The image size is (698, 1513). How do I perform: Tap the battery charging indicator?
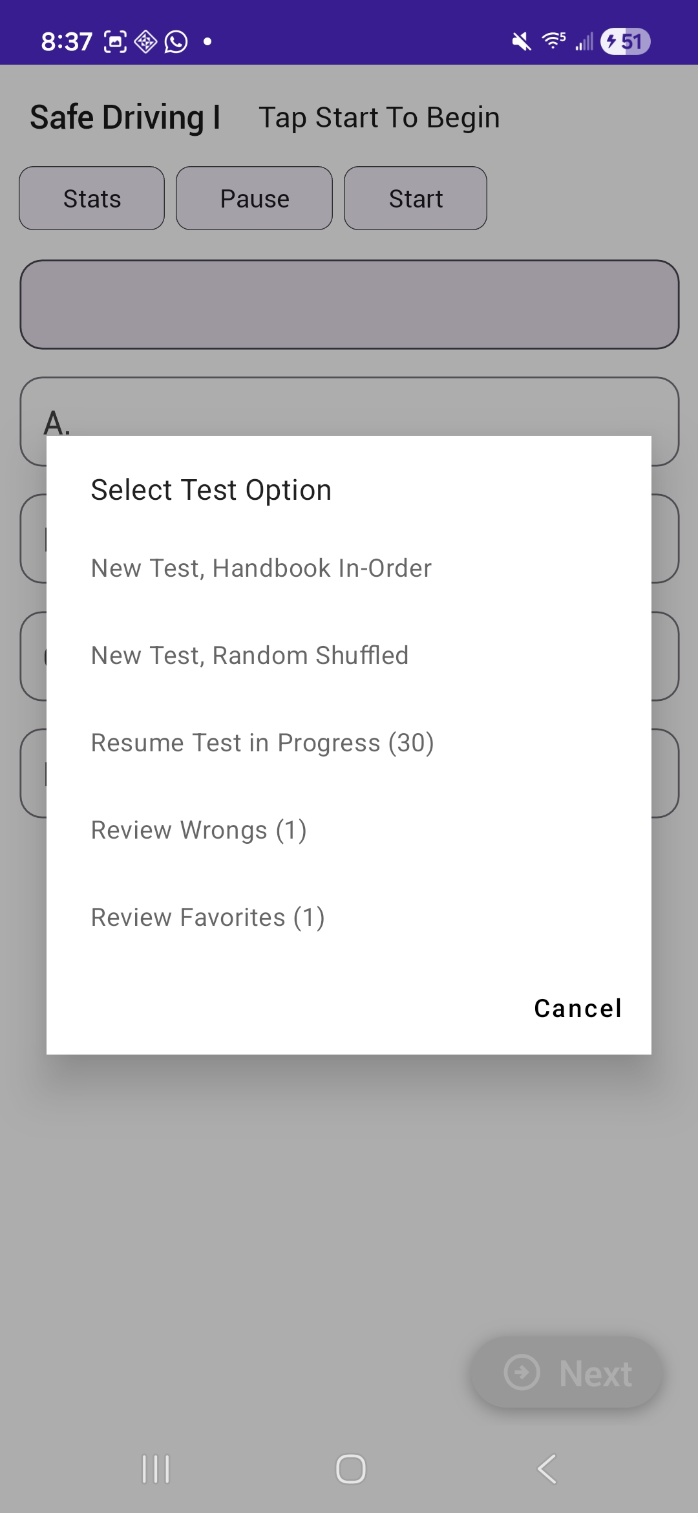point(625,42)
